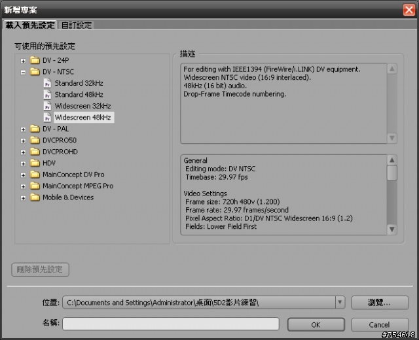Screen dimensions: 419x340
Task: Select the Mobile & Devices label
Action: [x=68, y=197]
